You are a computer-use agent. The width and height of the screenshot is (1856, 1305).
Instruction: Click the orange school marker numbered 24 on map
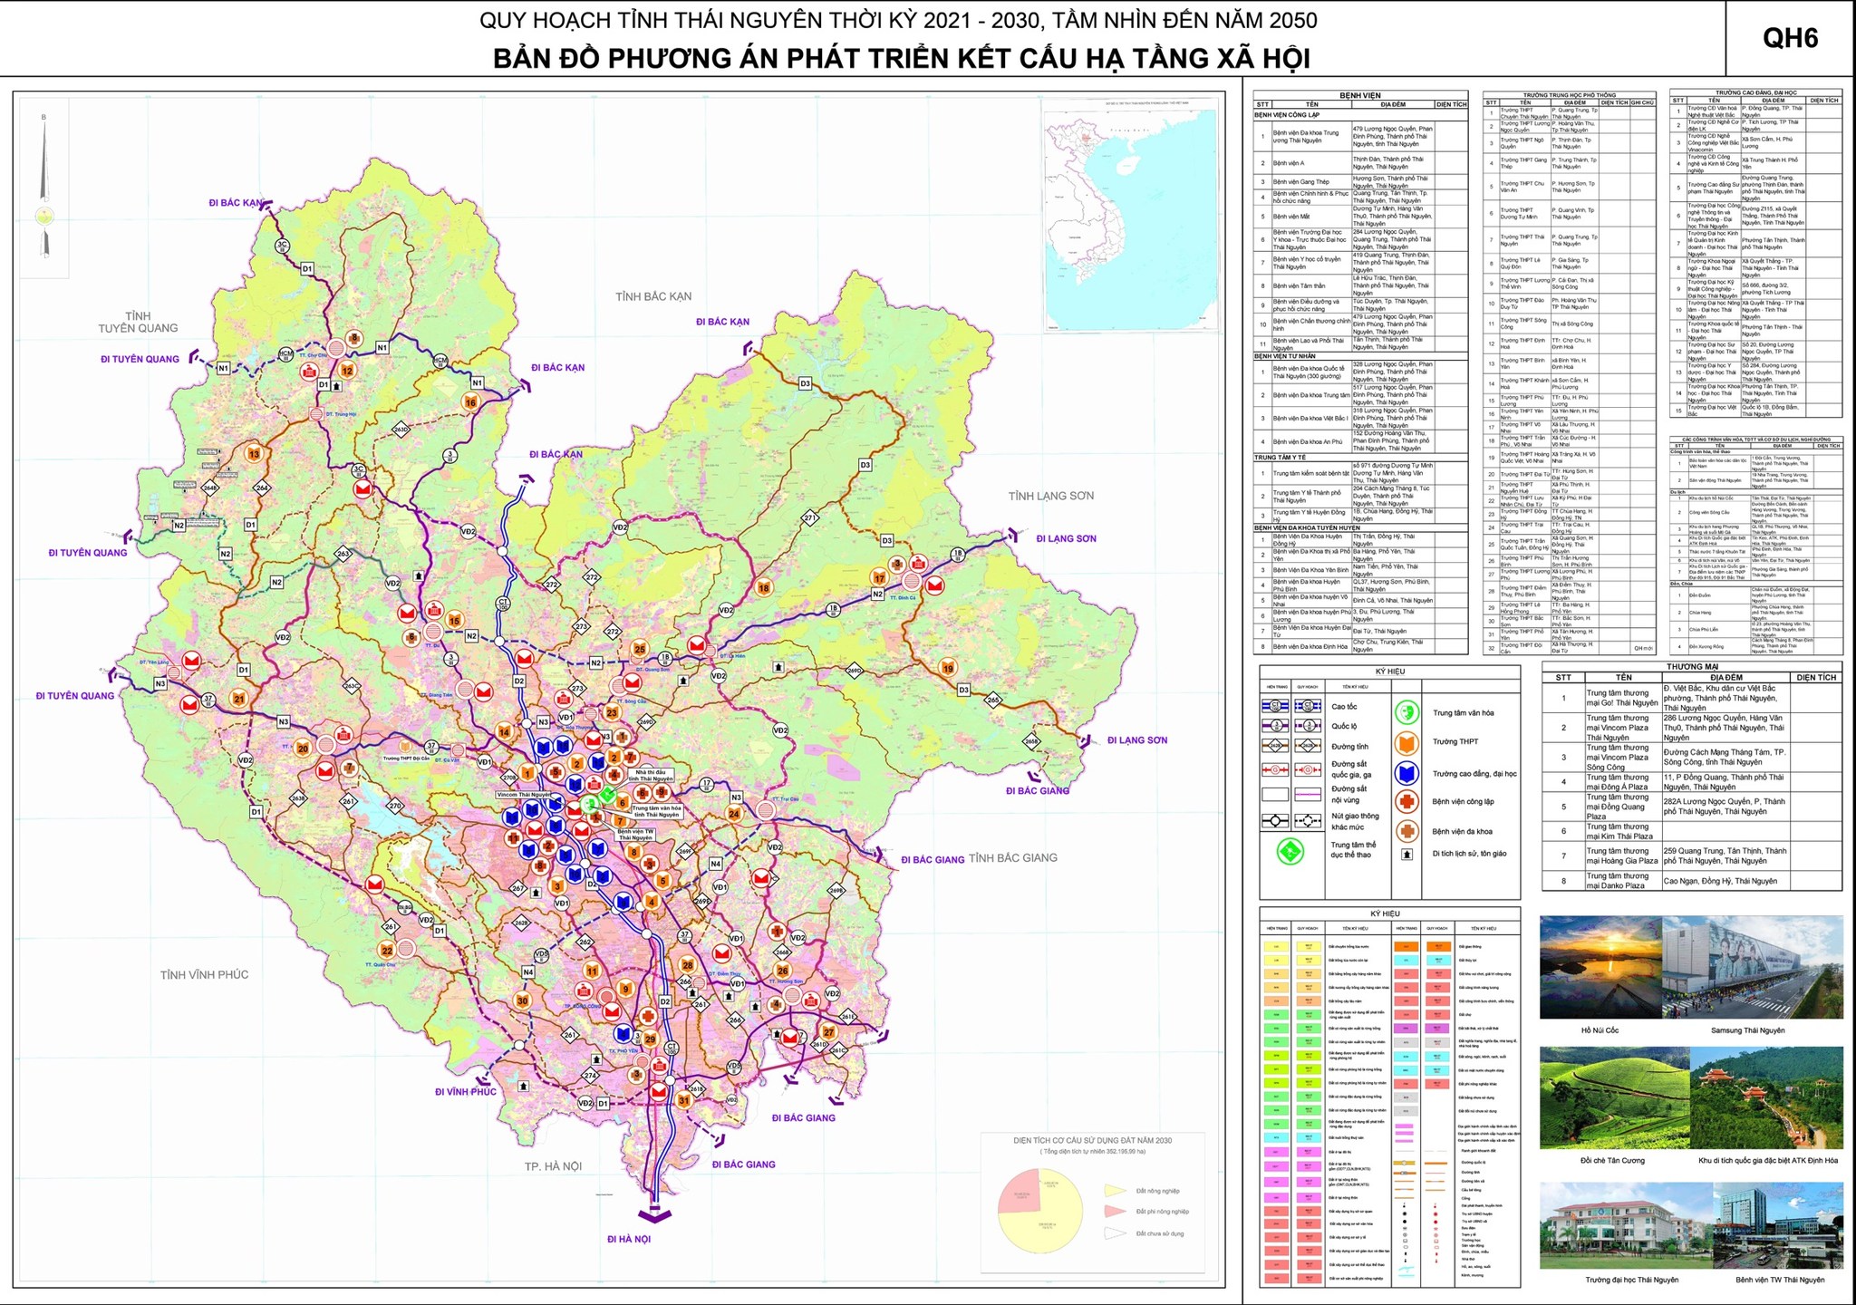click(734, 814)
